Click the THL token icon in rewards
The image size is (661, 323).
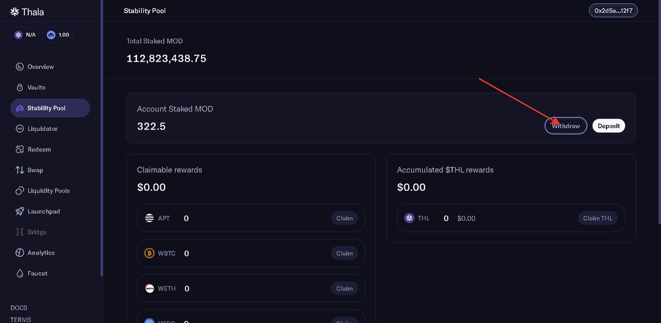pos(409,218)
